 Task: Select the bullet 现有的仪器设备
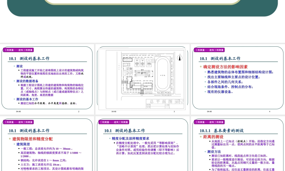pyautogui.click(x=220, y=92)
